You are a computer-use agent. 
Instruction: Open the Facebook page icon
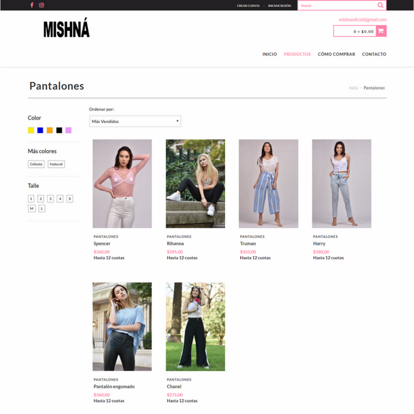[x=32, y=5]
